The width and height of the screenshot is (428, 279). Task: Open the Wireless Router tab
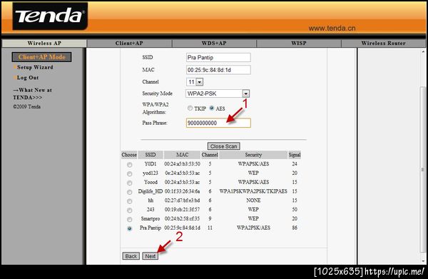point(383,43)
